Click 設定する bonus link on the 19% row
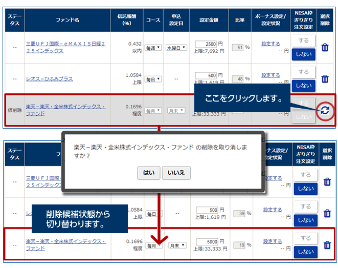 pyautogui.click(x=273, y=241)
